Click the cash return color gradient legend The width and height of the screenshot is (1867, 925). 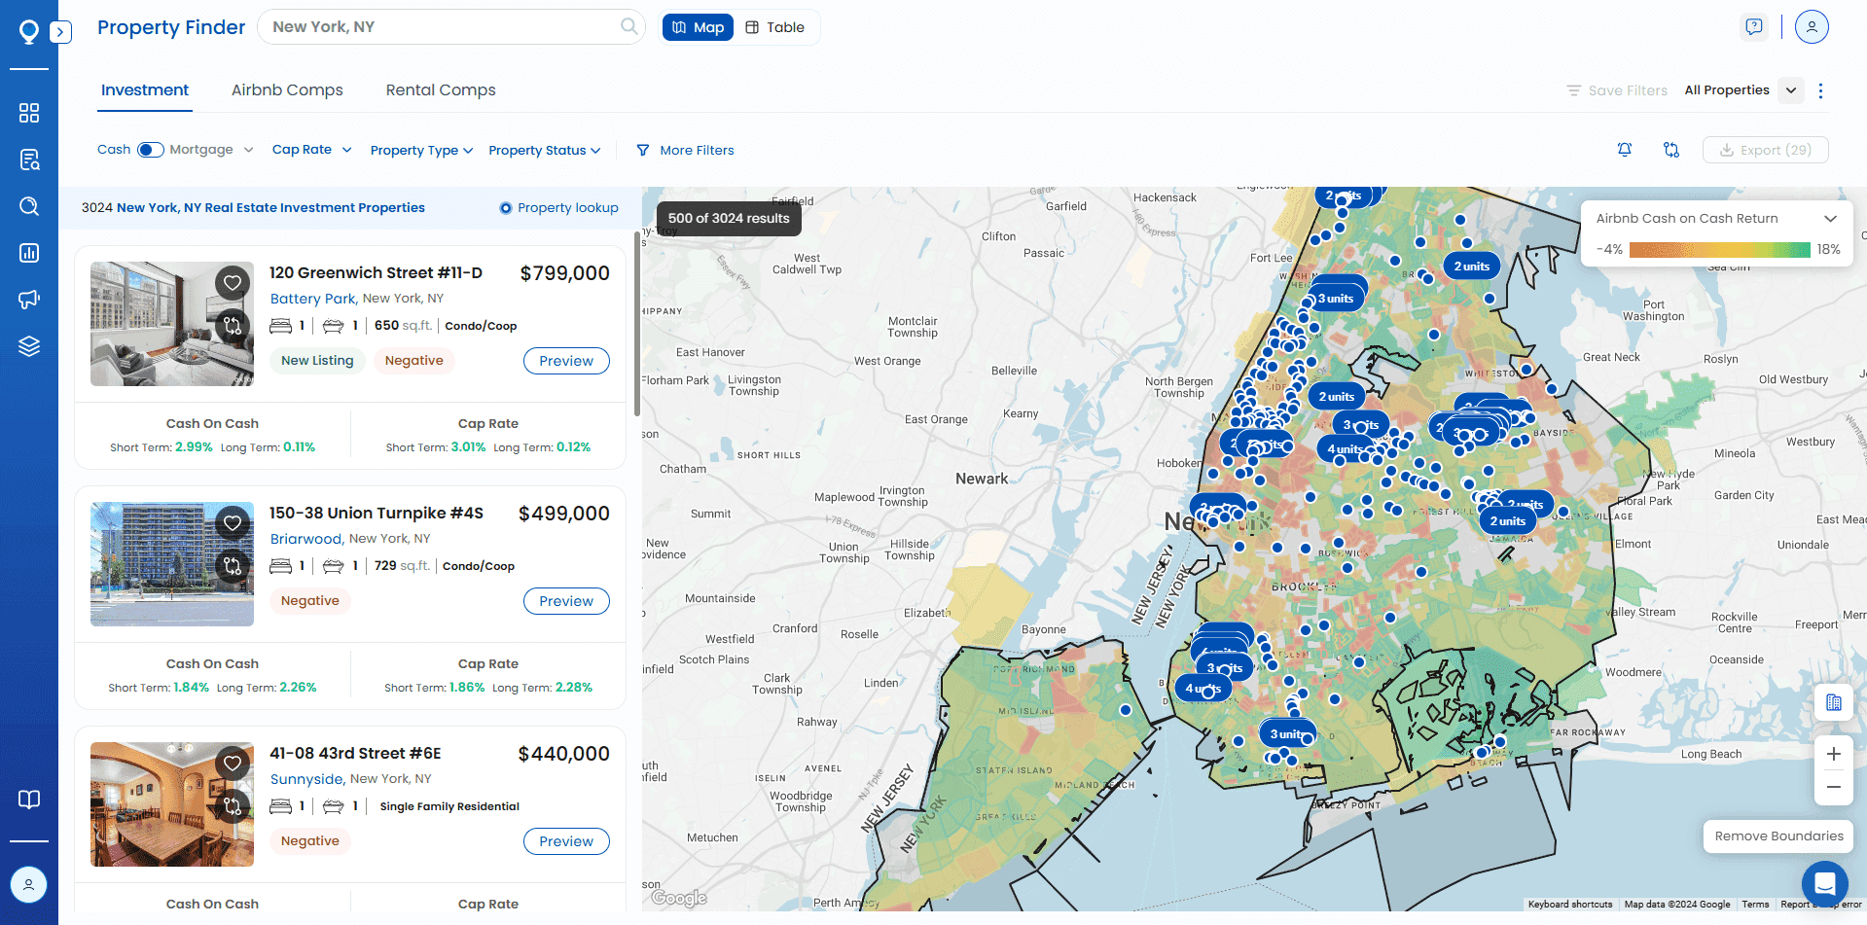click(1719, 250)
